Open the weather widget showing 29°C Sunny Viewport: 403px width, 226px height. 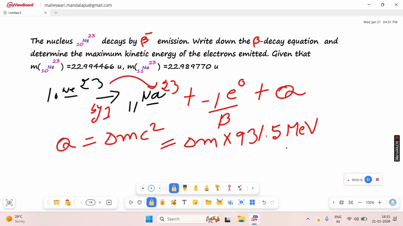pyautogui.click(x=16, y=219)
